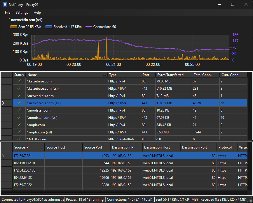Click the Received blue legend swatch

click(49, 27)
